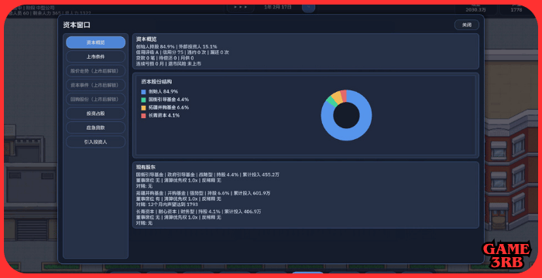
Task: Open the 投资占股 tab
Action: click(x=95, y=114)
